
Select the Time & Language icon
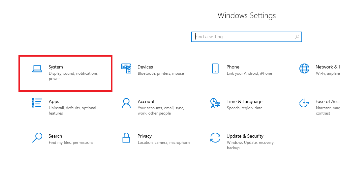[x=215, y=103]
